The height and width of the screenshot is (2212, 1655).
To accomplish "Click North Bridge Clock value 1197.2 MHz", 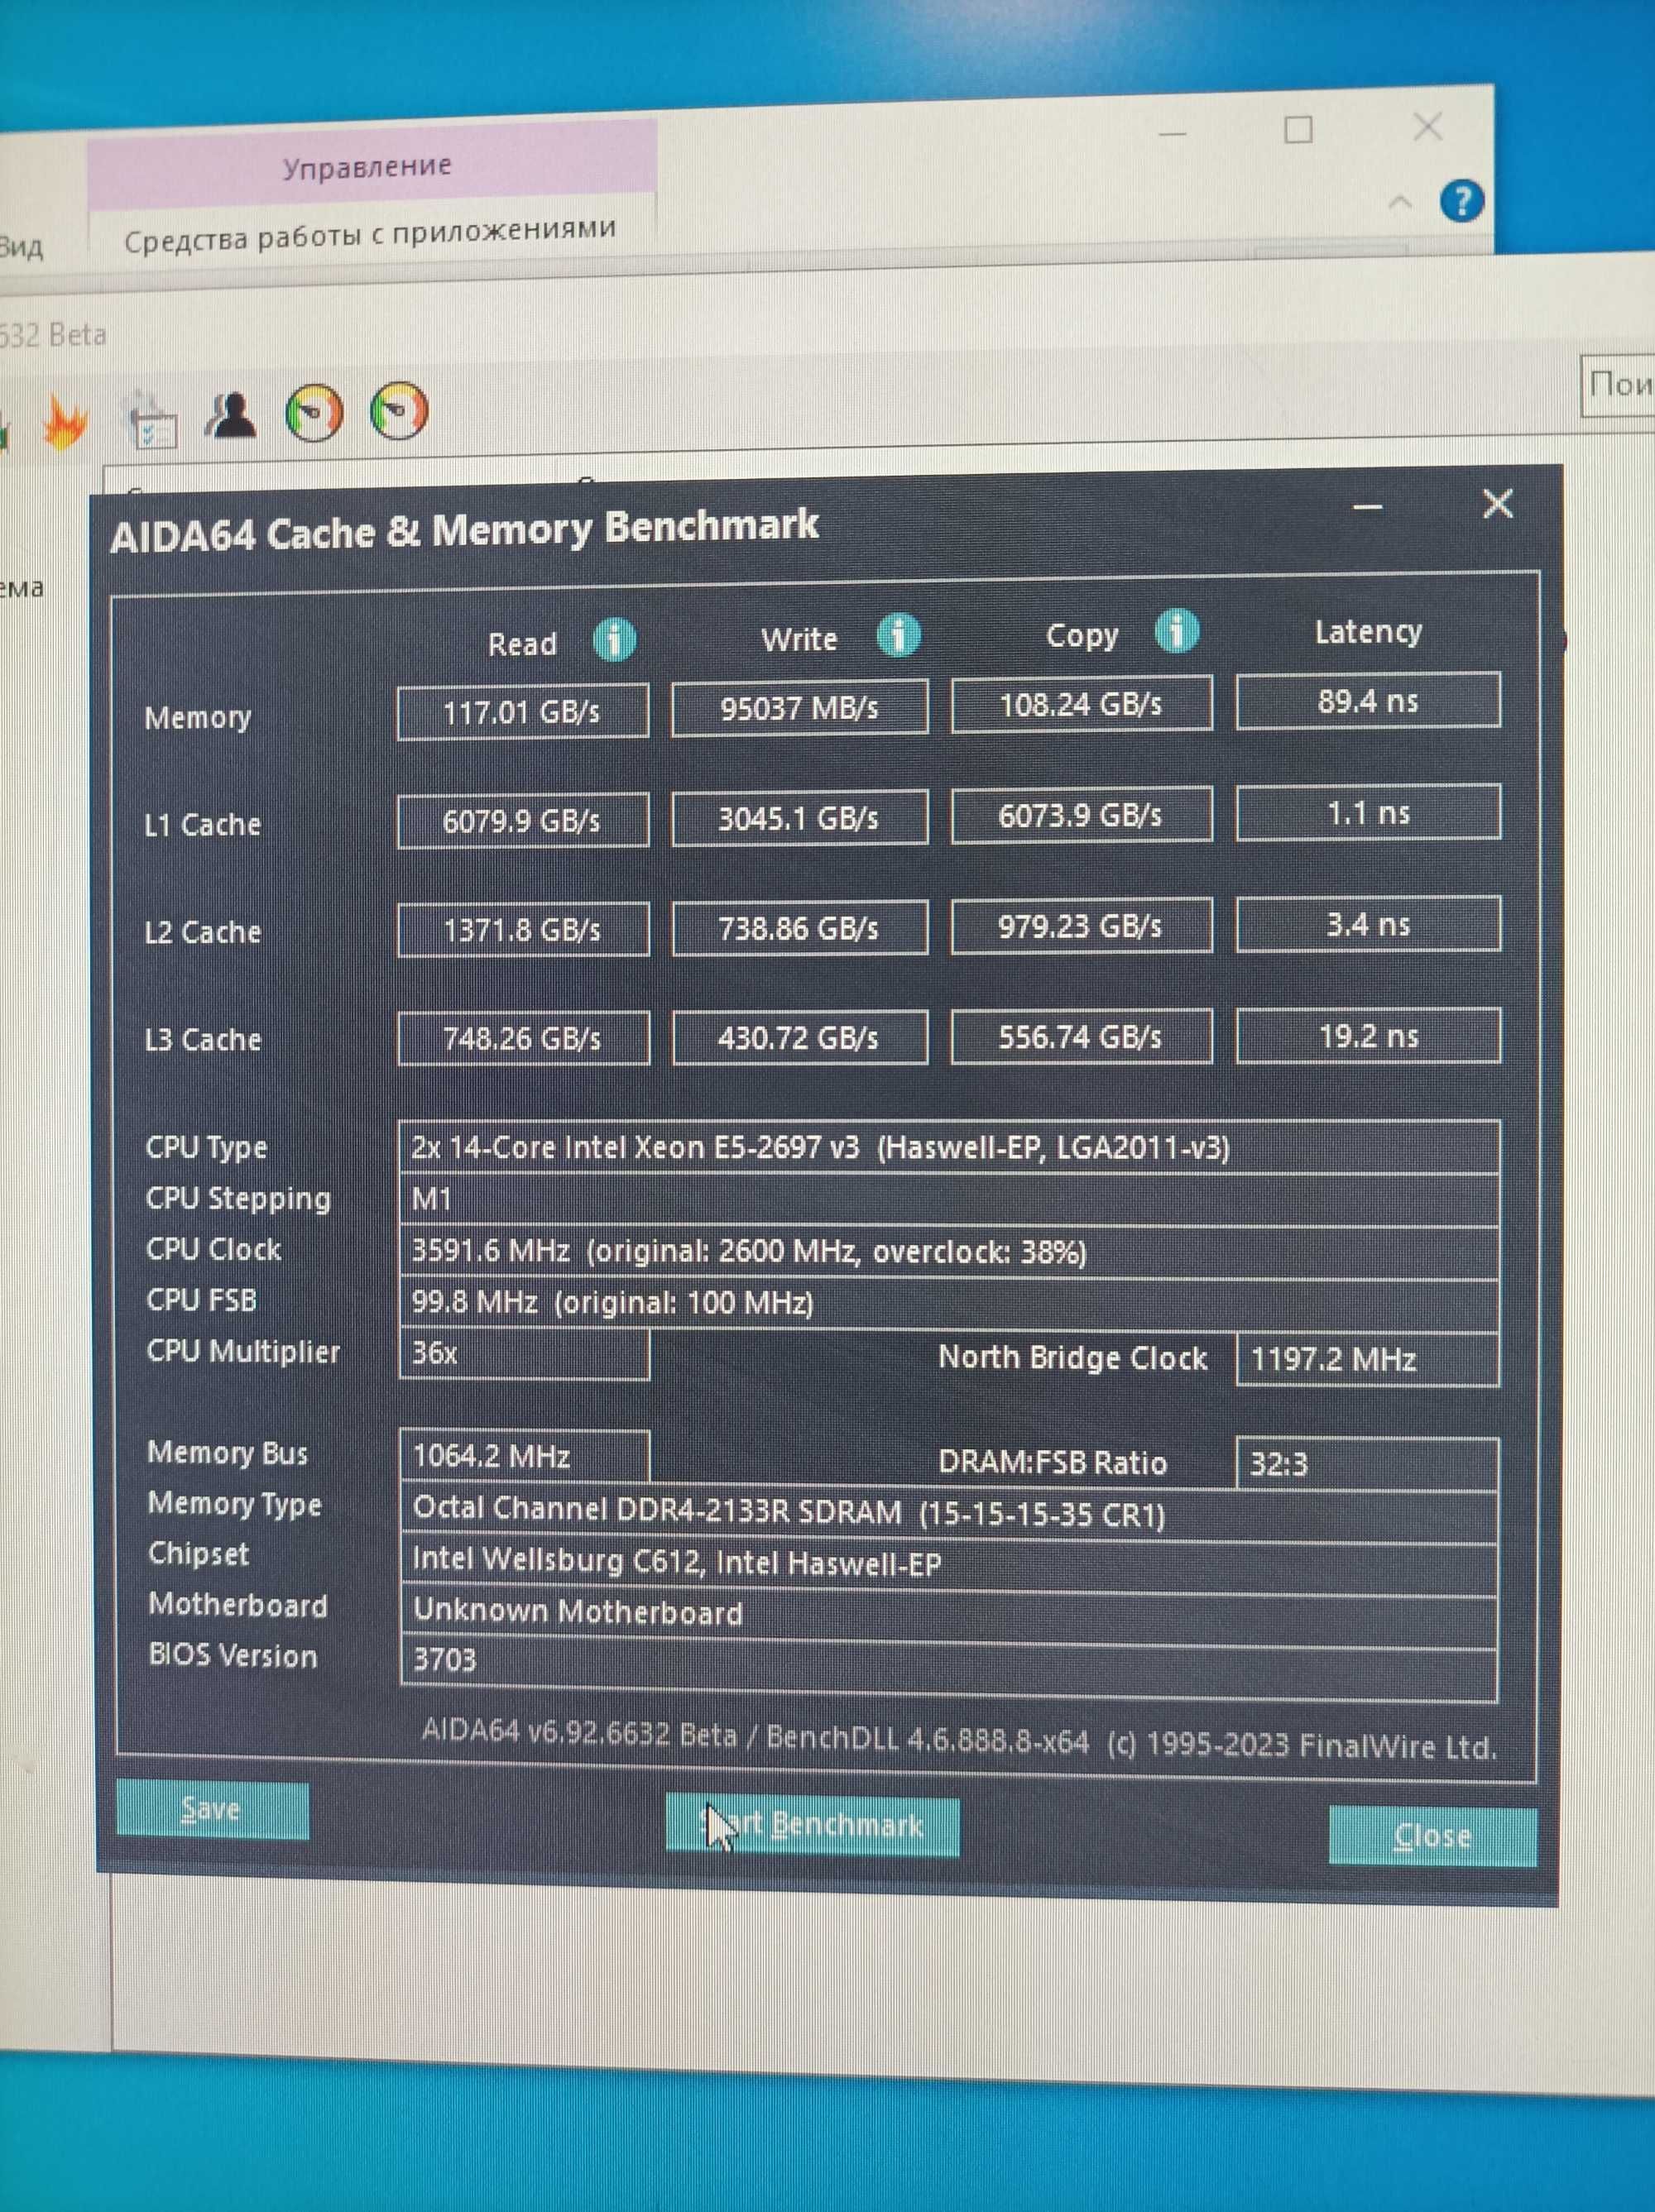I will [x=1368, y=1359].
